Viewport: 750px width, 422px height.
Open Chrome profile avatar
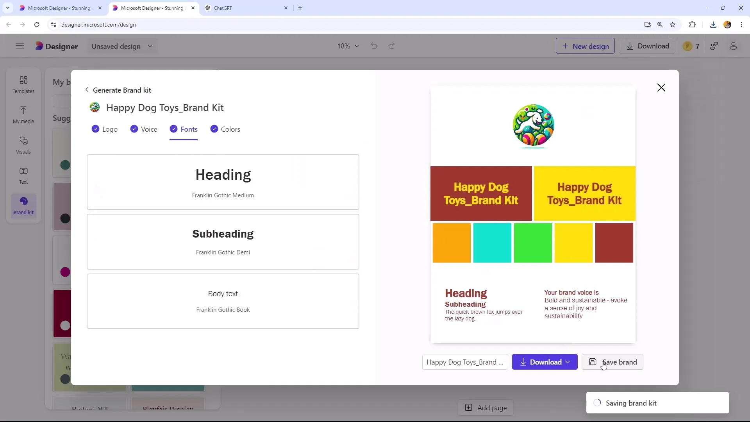coord(727,25)
